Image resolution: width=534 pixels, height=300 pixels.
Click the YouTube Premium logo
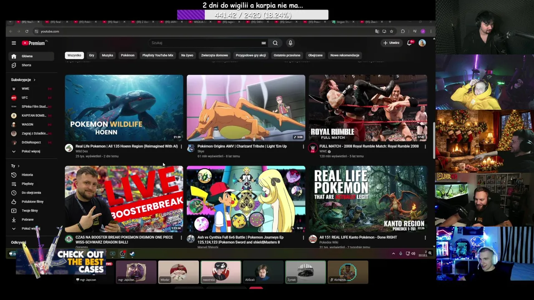point(33,43)
